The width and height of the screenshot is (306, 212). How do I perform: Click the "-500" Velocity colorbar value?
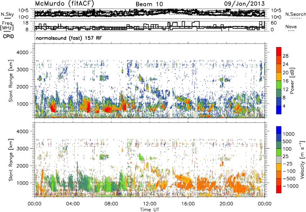coord(290,178)
